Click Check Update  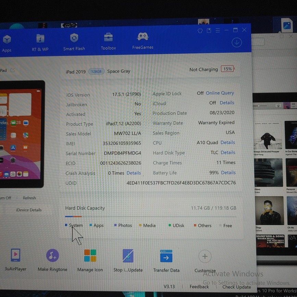pyautogui.click(x=237, y=287)
